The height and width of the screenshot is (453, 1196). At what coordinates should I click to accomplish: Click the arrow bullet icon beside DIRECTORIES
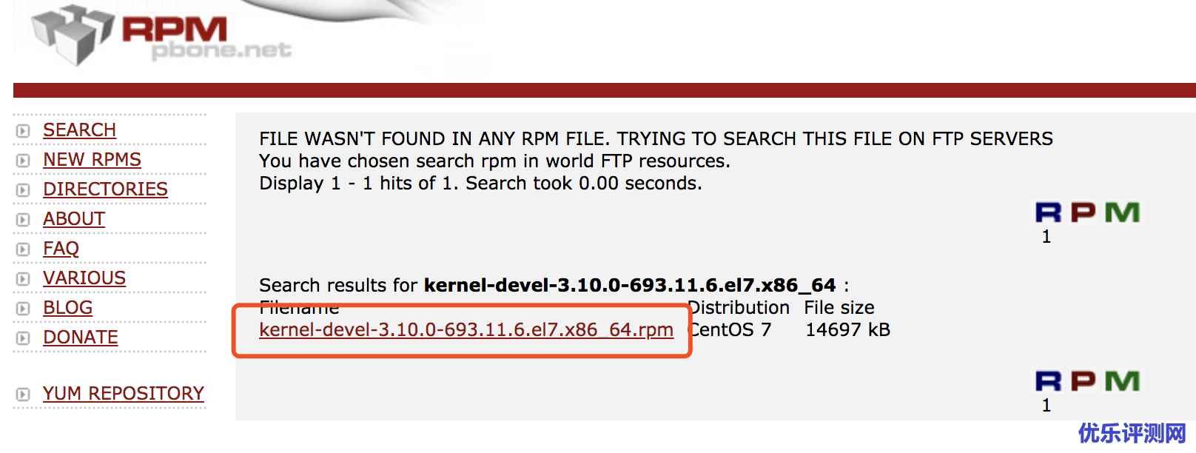pyautogui.click(x=23, y=190)
